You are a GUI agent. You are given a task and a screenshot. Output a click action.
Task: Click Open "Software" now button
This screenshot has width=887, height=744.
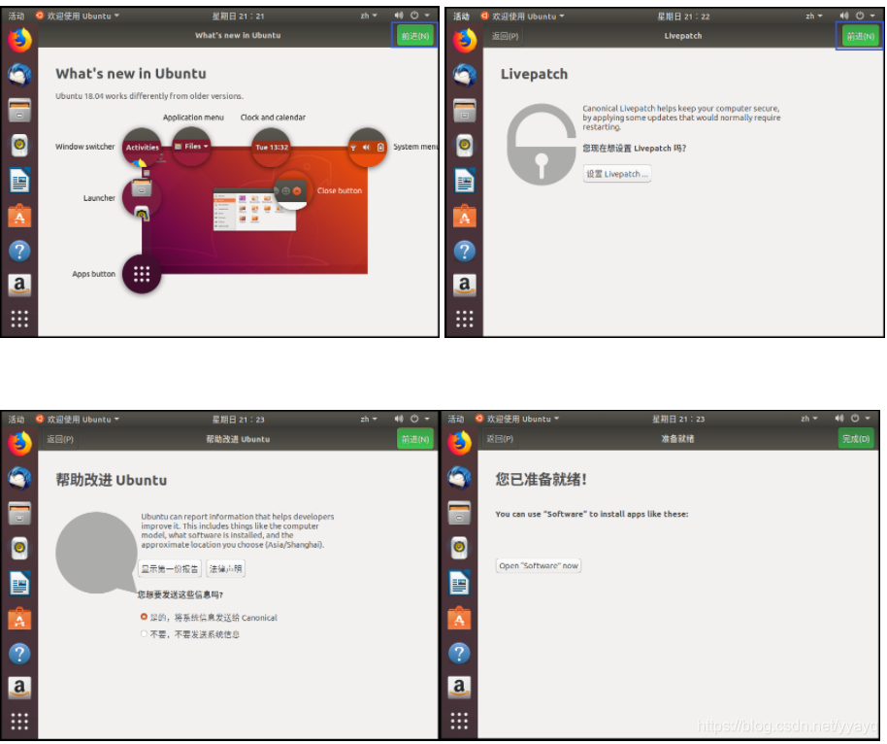539,565
